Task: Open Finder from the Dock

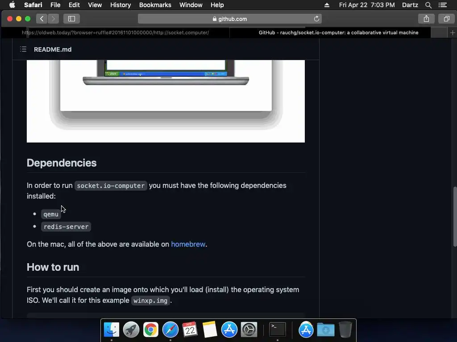Action: [x=112, y=330]
